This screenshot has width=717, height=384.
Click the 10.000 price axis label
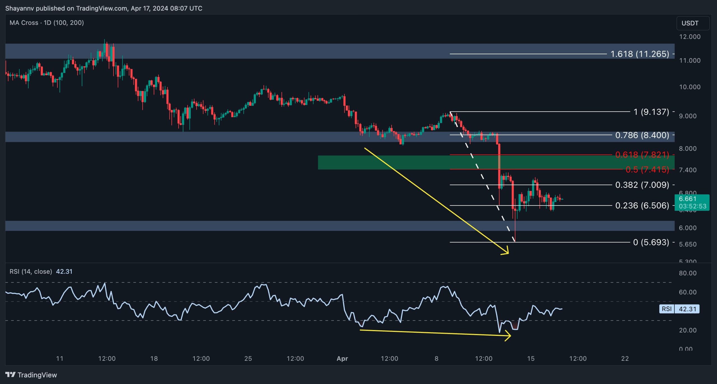690,87
